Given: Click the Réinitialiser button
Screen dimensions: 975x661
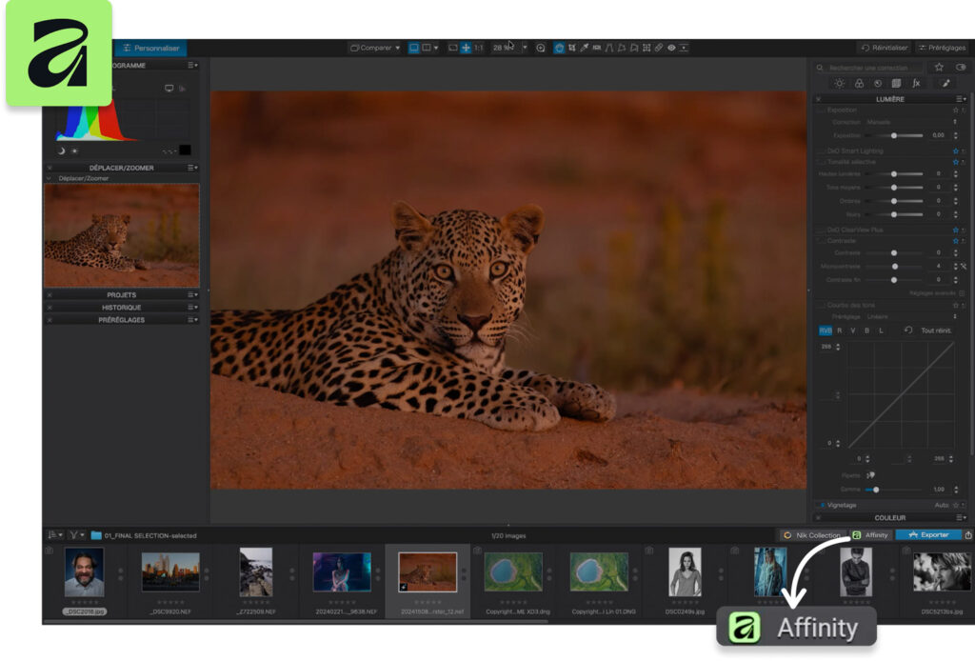Looking at the screenshot, I should point(885,48).
